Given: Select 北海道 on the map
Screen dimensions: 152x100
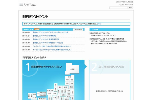Looking at the screenshot, I should [72, 69].
